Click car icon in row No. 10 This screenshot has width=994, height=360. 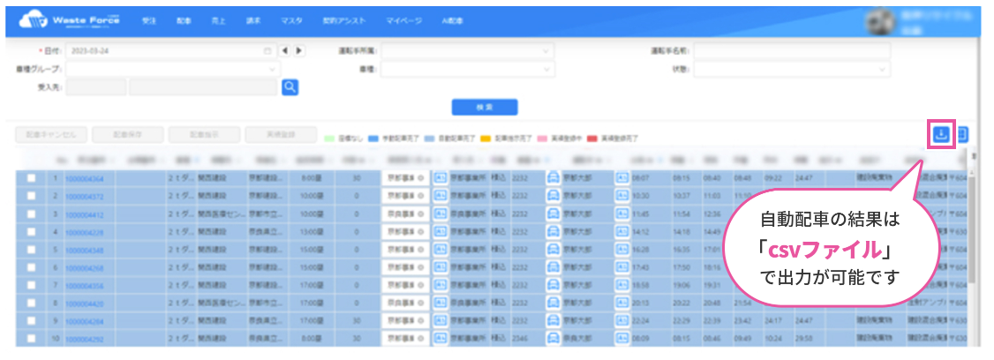pyautogui.click(x=553, y=339)
